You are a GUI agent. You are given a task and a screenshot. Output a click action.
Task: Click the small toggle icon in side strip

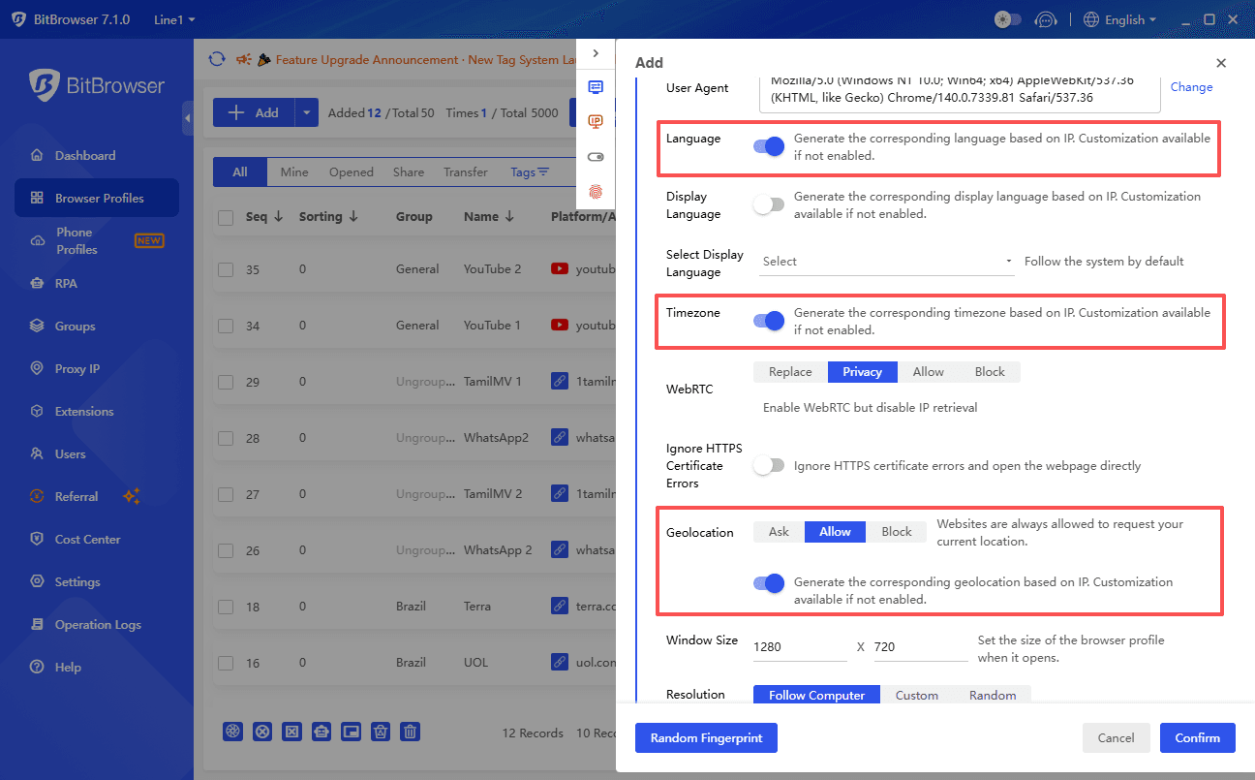[596, 156]
